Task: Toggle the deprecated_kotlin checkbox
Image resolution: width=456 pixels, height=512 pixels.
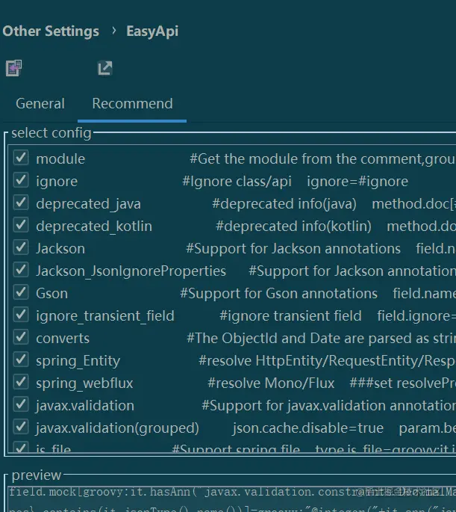Action: [21, 226]
